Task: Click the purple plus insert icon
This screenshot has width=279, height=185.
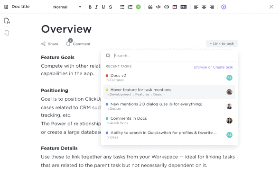Action: [x=223, y=7]
